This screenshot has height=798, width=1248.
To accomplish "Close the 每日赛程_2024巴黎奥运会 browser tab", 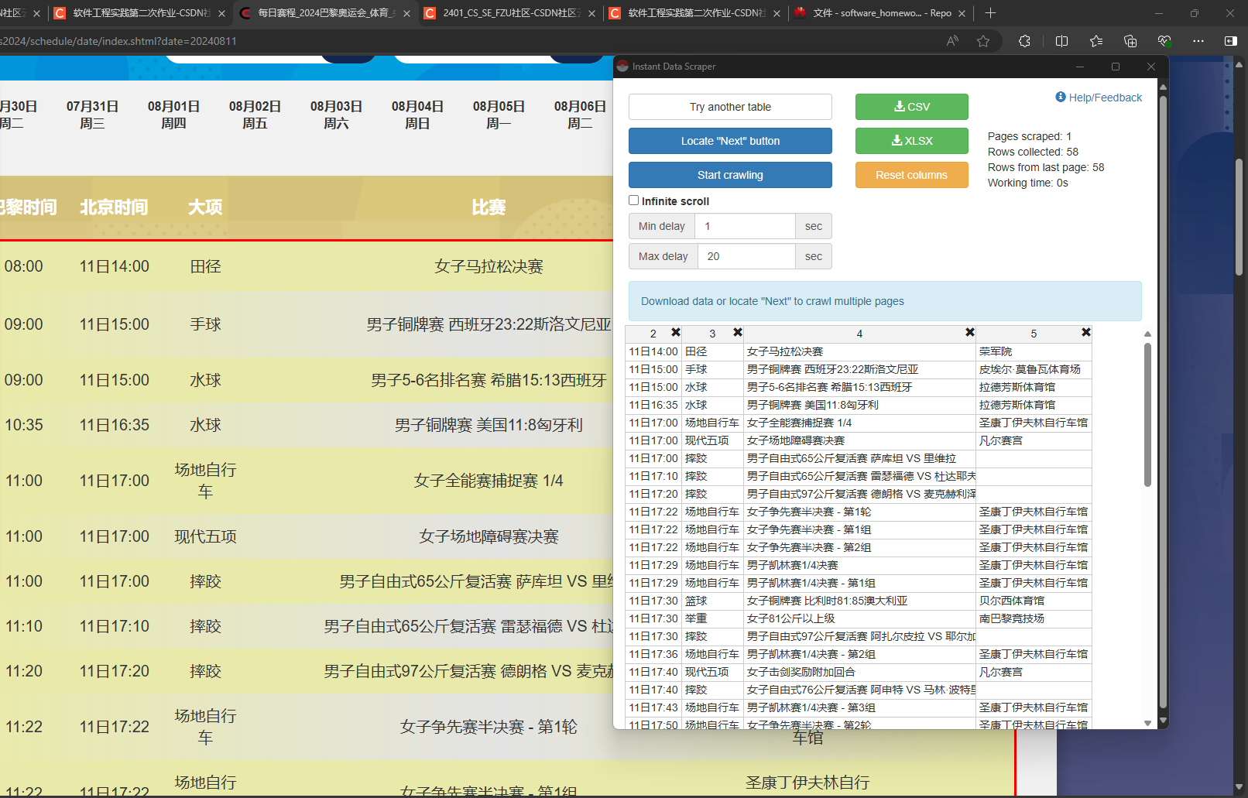I will pyautogui.click(x=406, y=13).
